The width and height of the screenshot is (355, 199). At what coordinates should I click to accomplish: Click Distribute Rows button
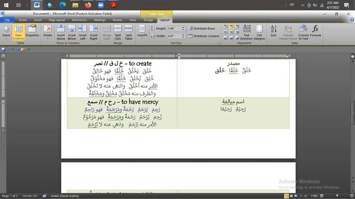(x=202, y=28)
